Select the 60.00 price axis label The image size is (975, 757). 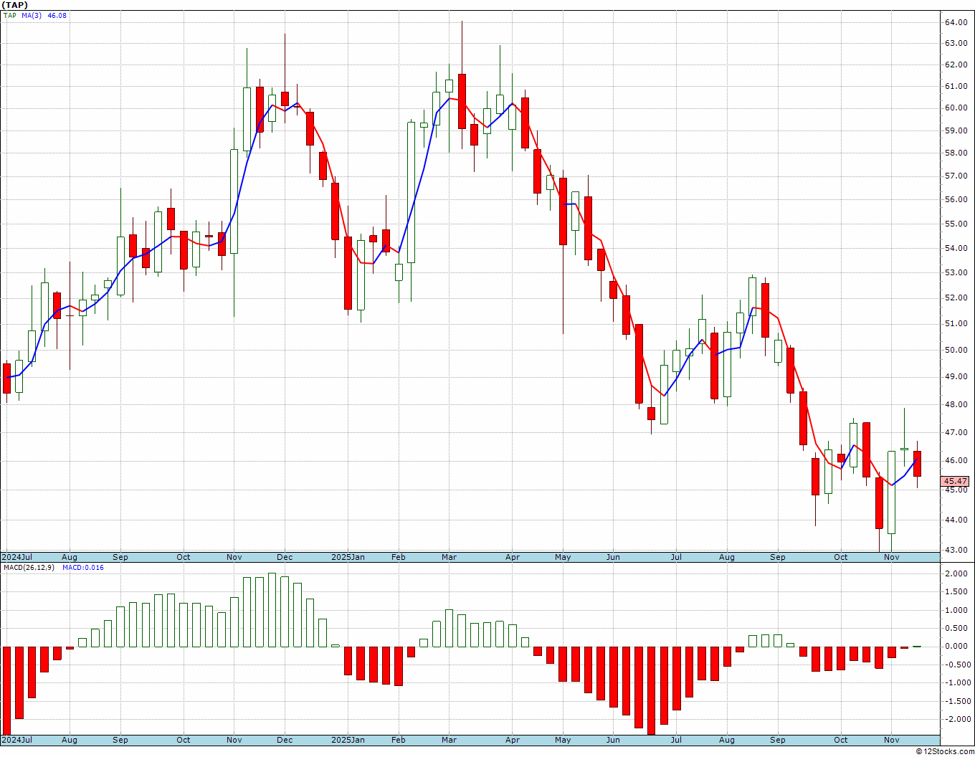tap(956, 108)
